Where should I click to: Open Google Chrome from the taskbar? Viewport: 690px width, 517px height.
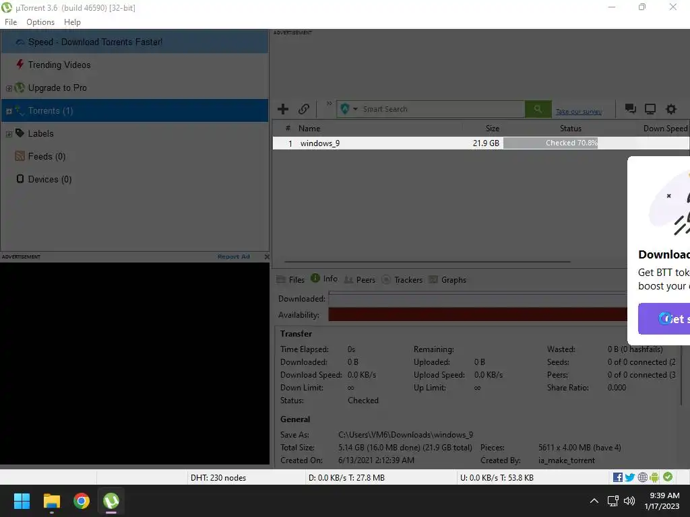coord(82,501)
